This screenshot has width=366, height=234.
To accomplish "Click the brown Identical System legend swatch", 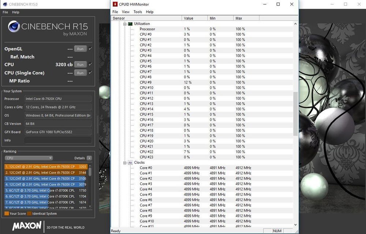I will pyautogui.click(x=29, y=214).
